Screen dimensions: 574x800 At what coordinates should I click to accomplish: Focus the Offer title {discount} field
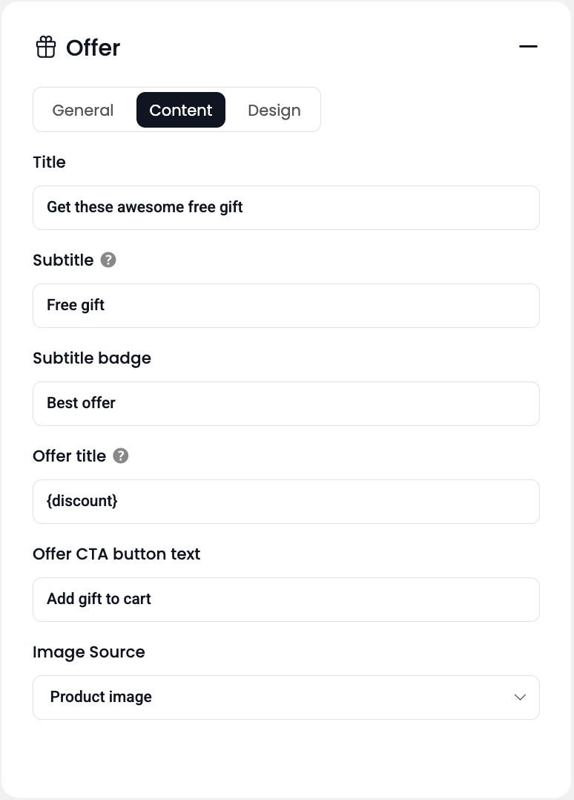(x=286, y=502)
